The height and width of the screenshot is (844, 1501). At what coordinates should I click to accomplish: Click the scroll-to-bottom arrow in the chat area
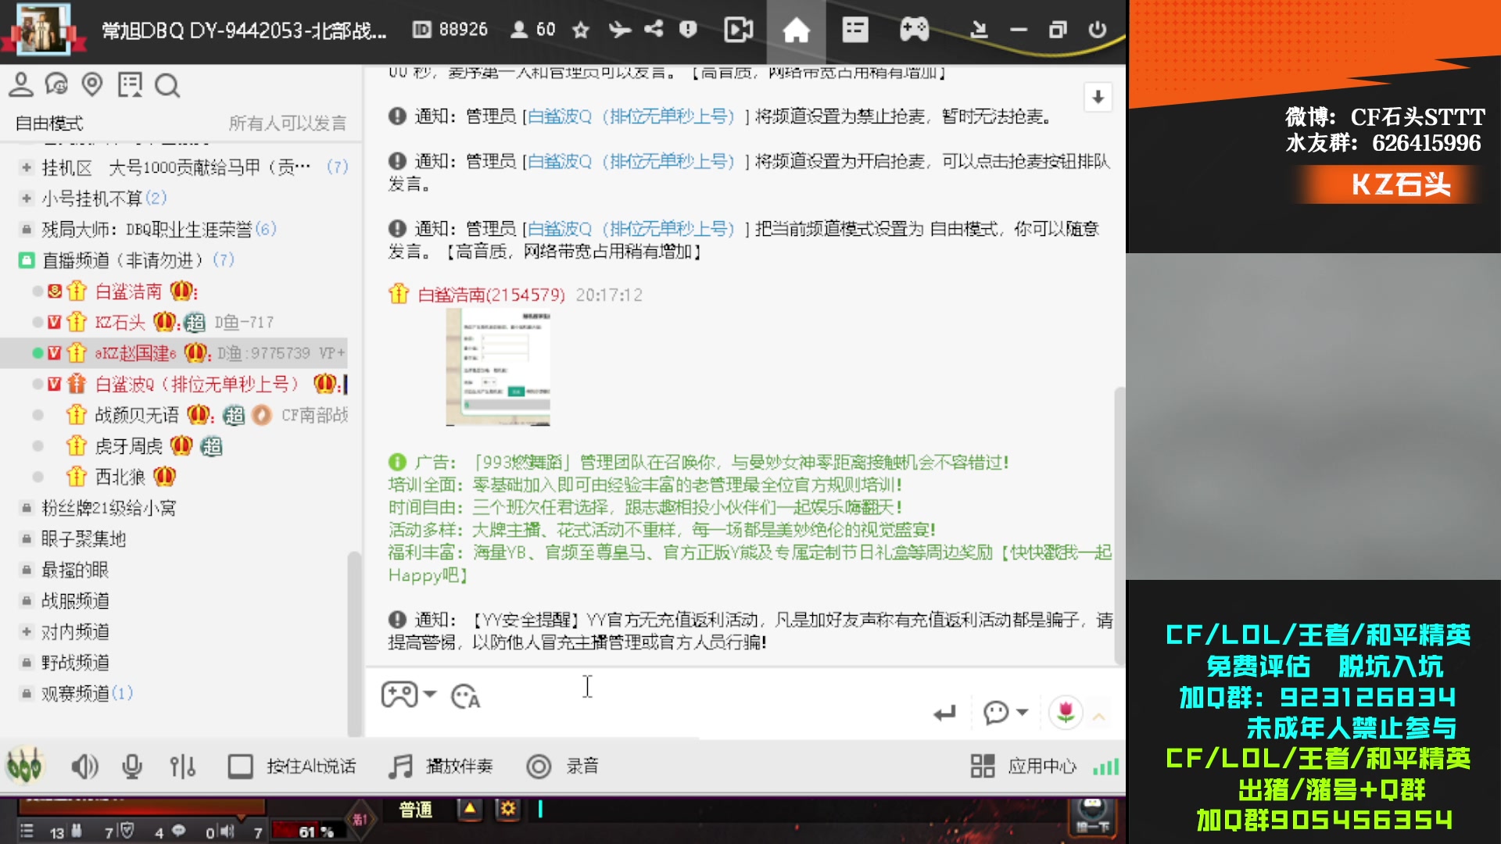pos(1098,98)
